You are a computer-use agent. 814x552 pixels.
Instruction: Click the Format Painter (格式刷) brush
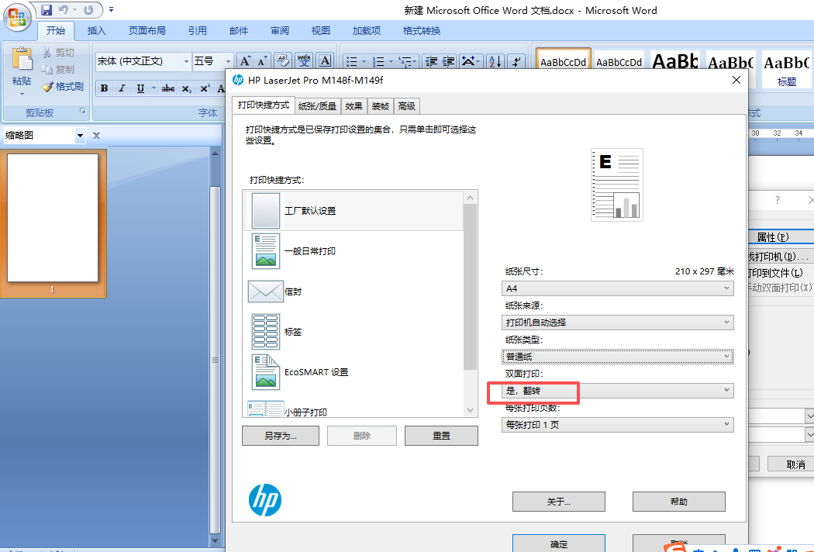coord(63,87)
